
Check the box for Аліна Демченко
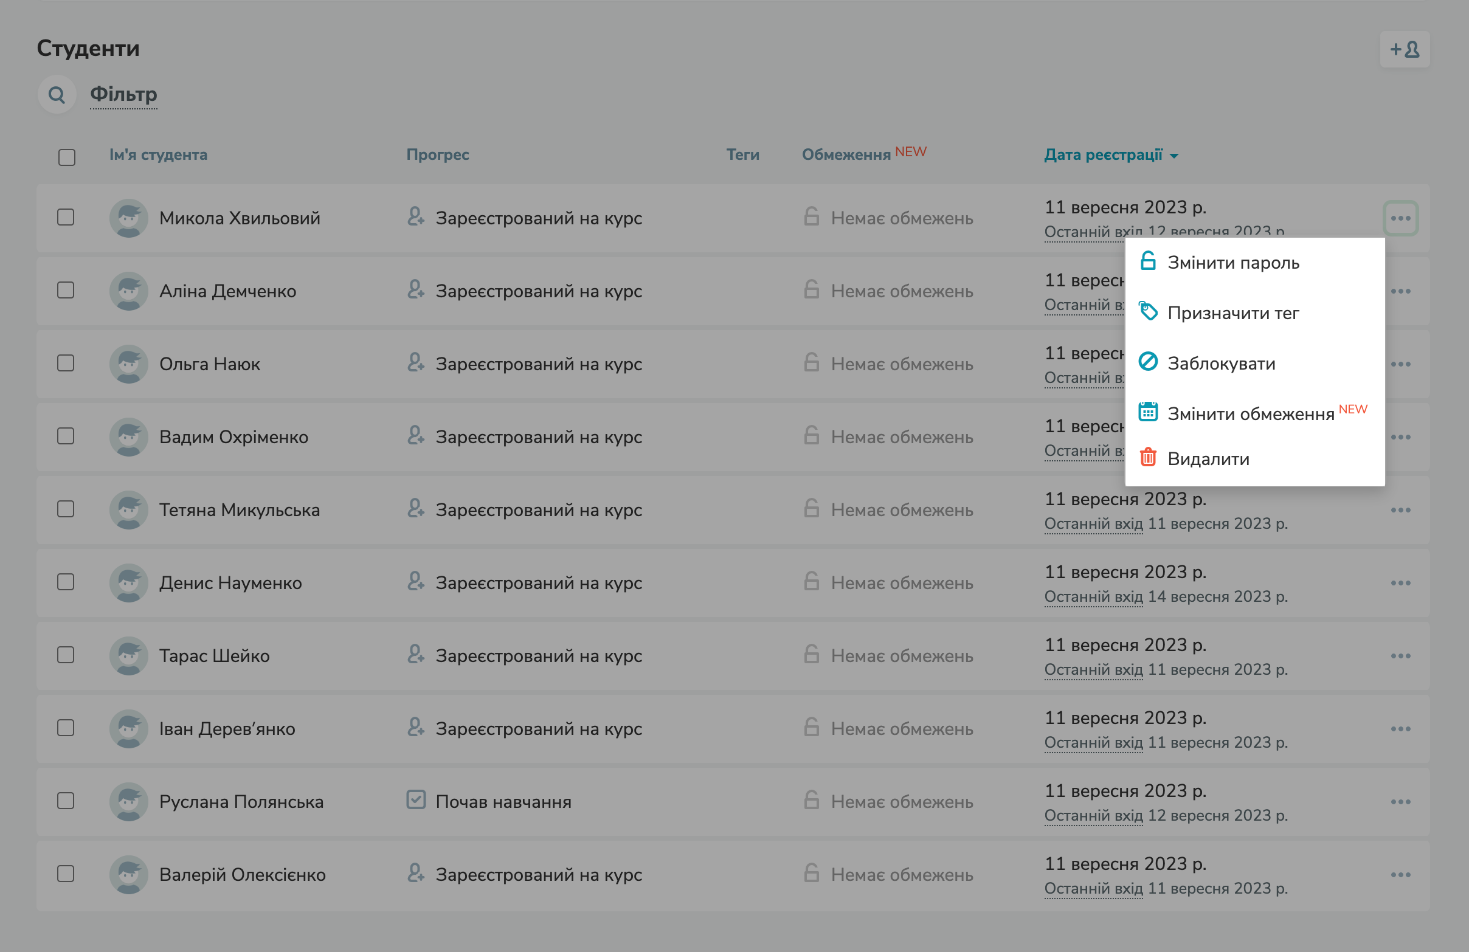66,290
